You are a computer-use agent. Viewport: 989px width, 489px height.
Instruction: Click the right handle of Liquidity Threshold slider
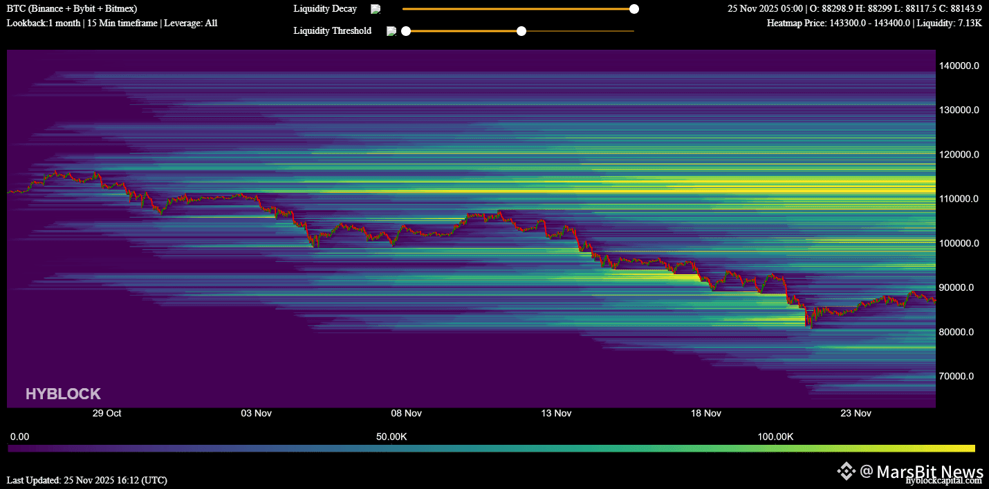click(521, 31)
